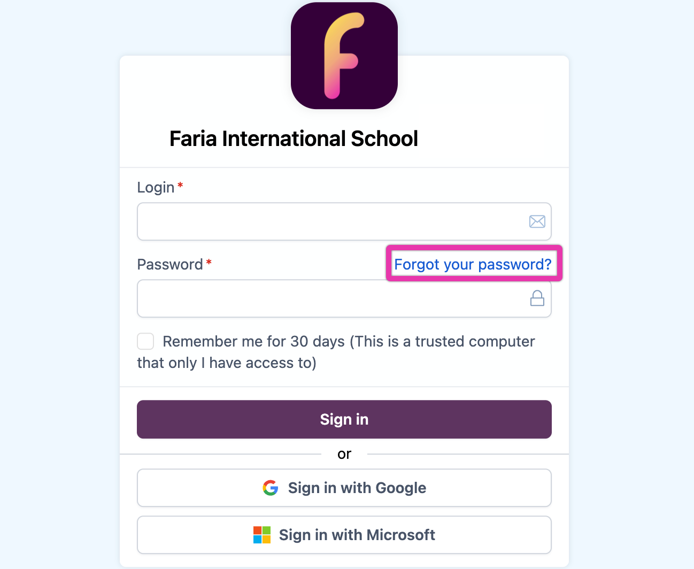
Task: Click the Microsoft four-square logo icon
Action: pyautogui.click(x=262, y=535)
